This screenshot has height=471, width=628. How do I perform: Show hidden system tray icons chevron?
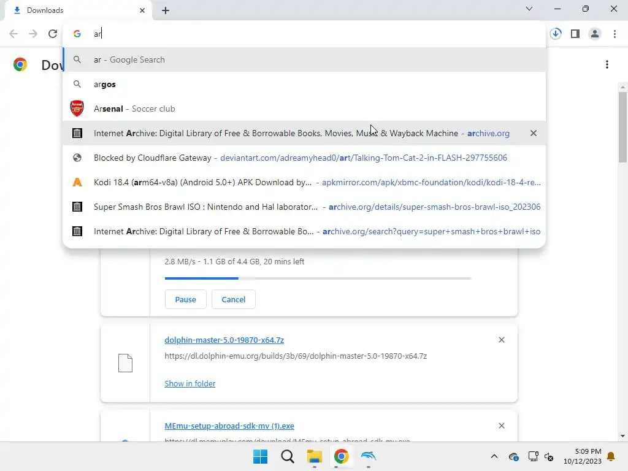(x=494, y=456)
